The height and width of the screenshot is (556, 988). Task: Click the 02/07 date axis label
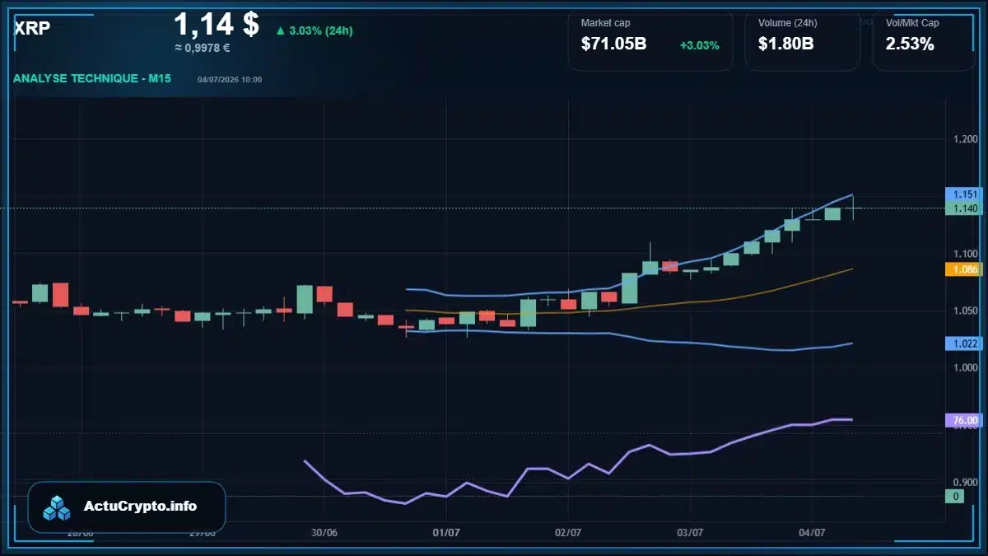(x=568, y=532)
